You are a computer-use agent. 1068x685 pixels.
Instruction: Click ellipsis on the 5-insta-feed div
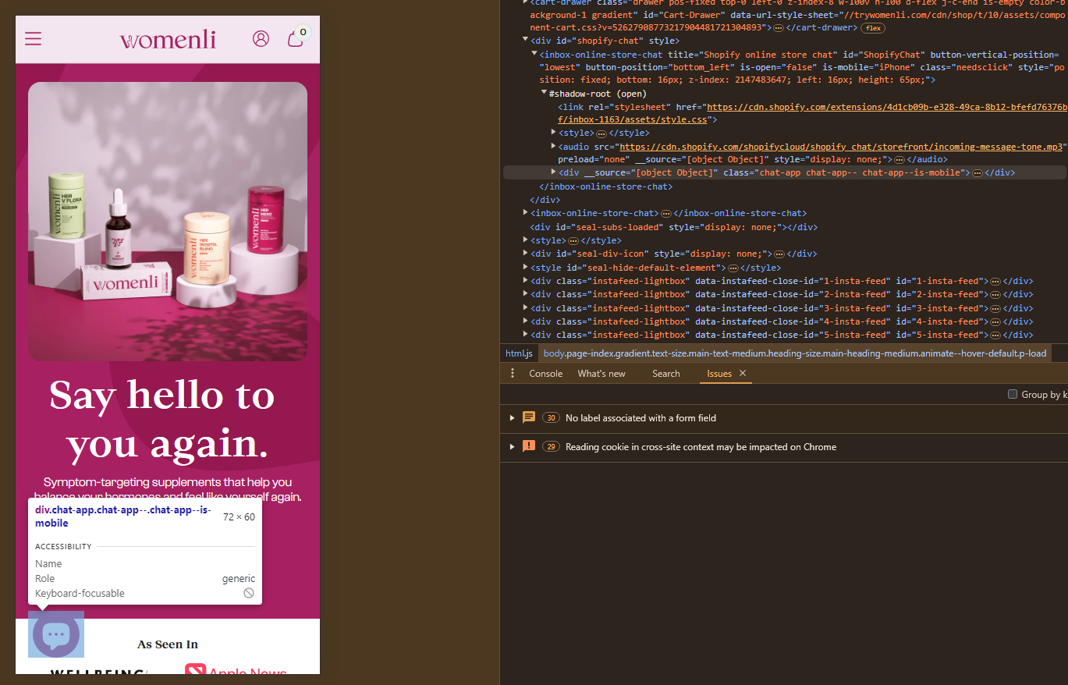click(995, 335)
